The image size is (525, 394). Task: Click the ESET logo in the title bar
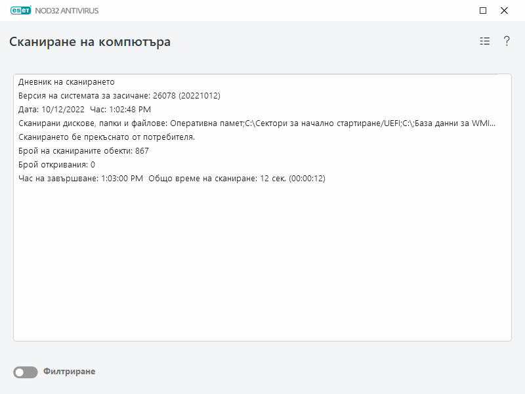pos(20,11)
